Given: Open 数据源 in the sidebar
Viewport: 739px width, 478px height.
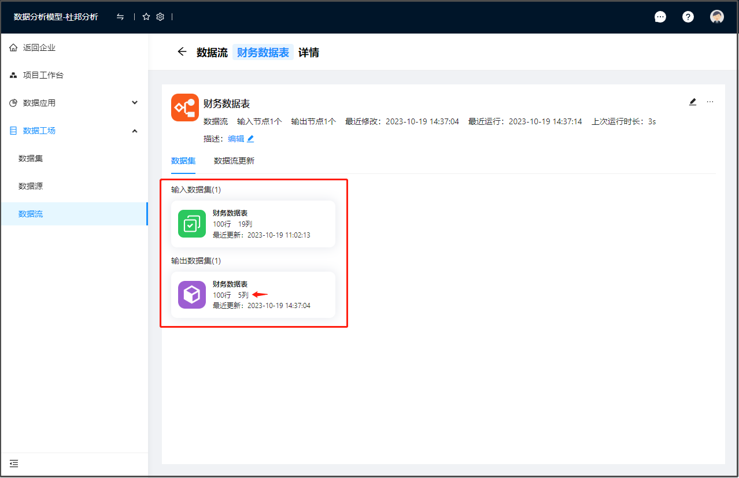Looking at the screenshot, I should point(31,186).
